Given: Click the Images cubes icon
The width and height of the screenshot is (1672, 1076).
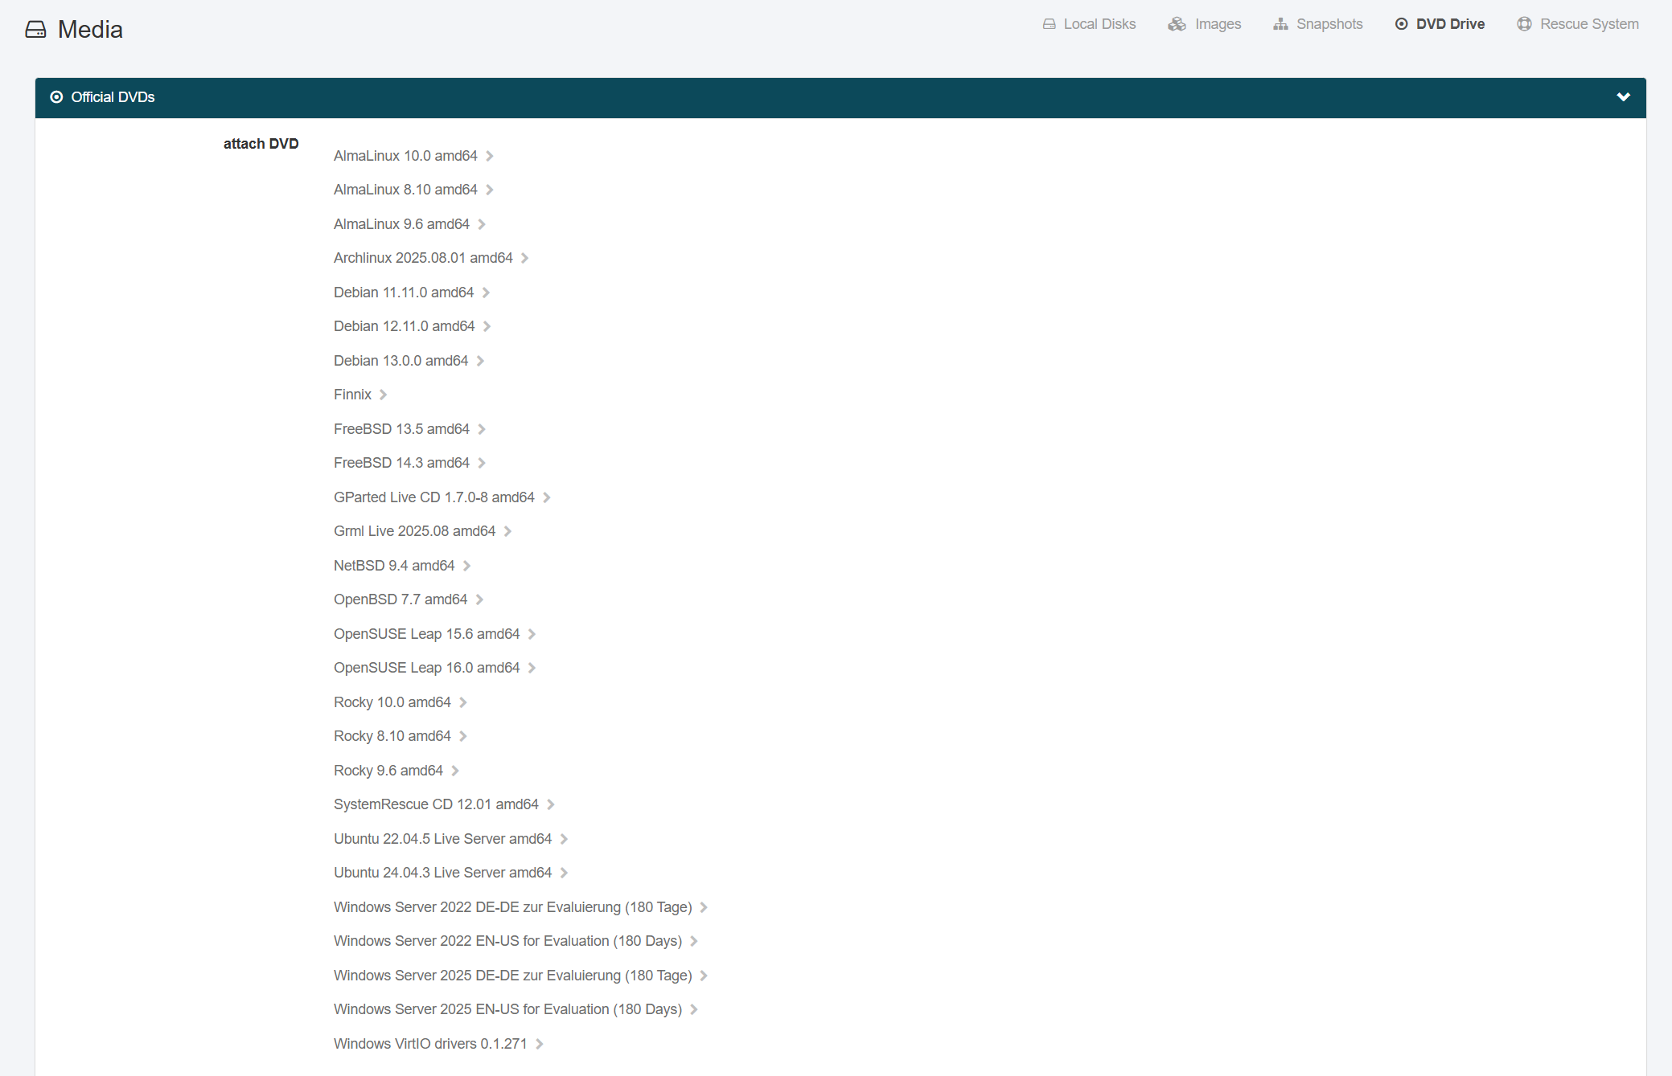Looking at the screenshot, I should pos(1177,24).
